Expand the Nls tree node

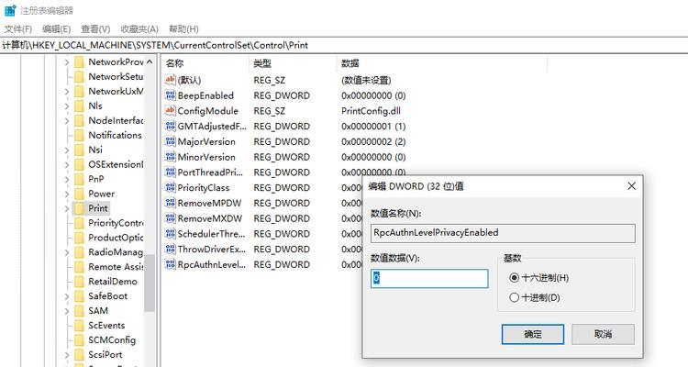67,106
